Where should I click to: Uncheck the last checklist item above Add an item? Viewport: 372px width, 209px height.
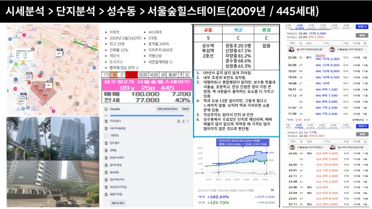coord(106,194)
